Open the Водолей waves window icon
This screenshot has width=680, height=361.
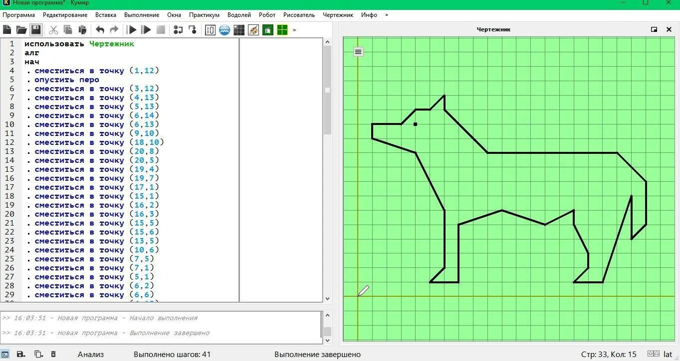[x=225, y=30]
